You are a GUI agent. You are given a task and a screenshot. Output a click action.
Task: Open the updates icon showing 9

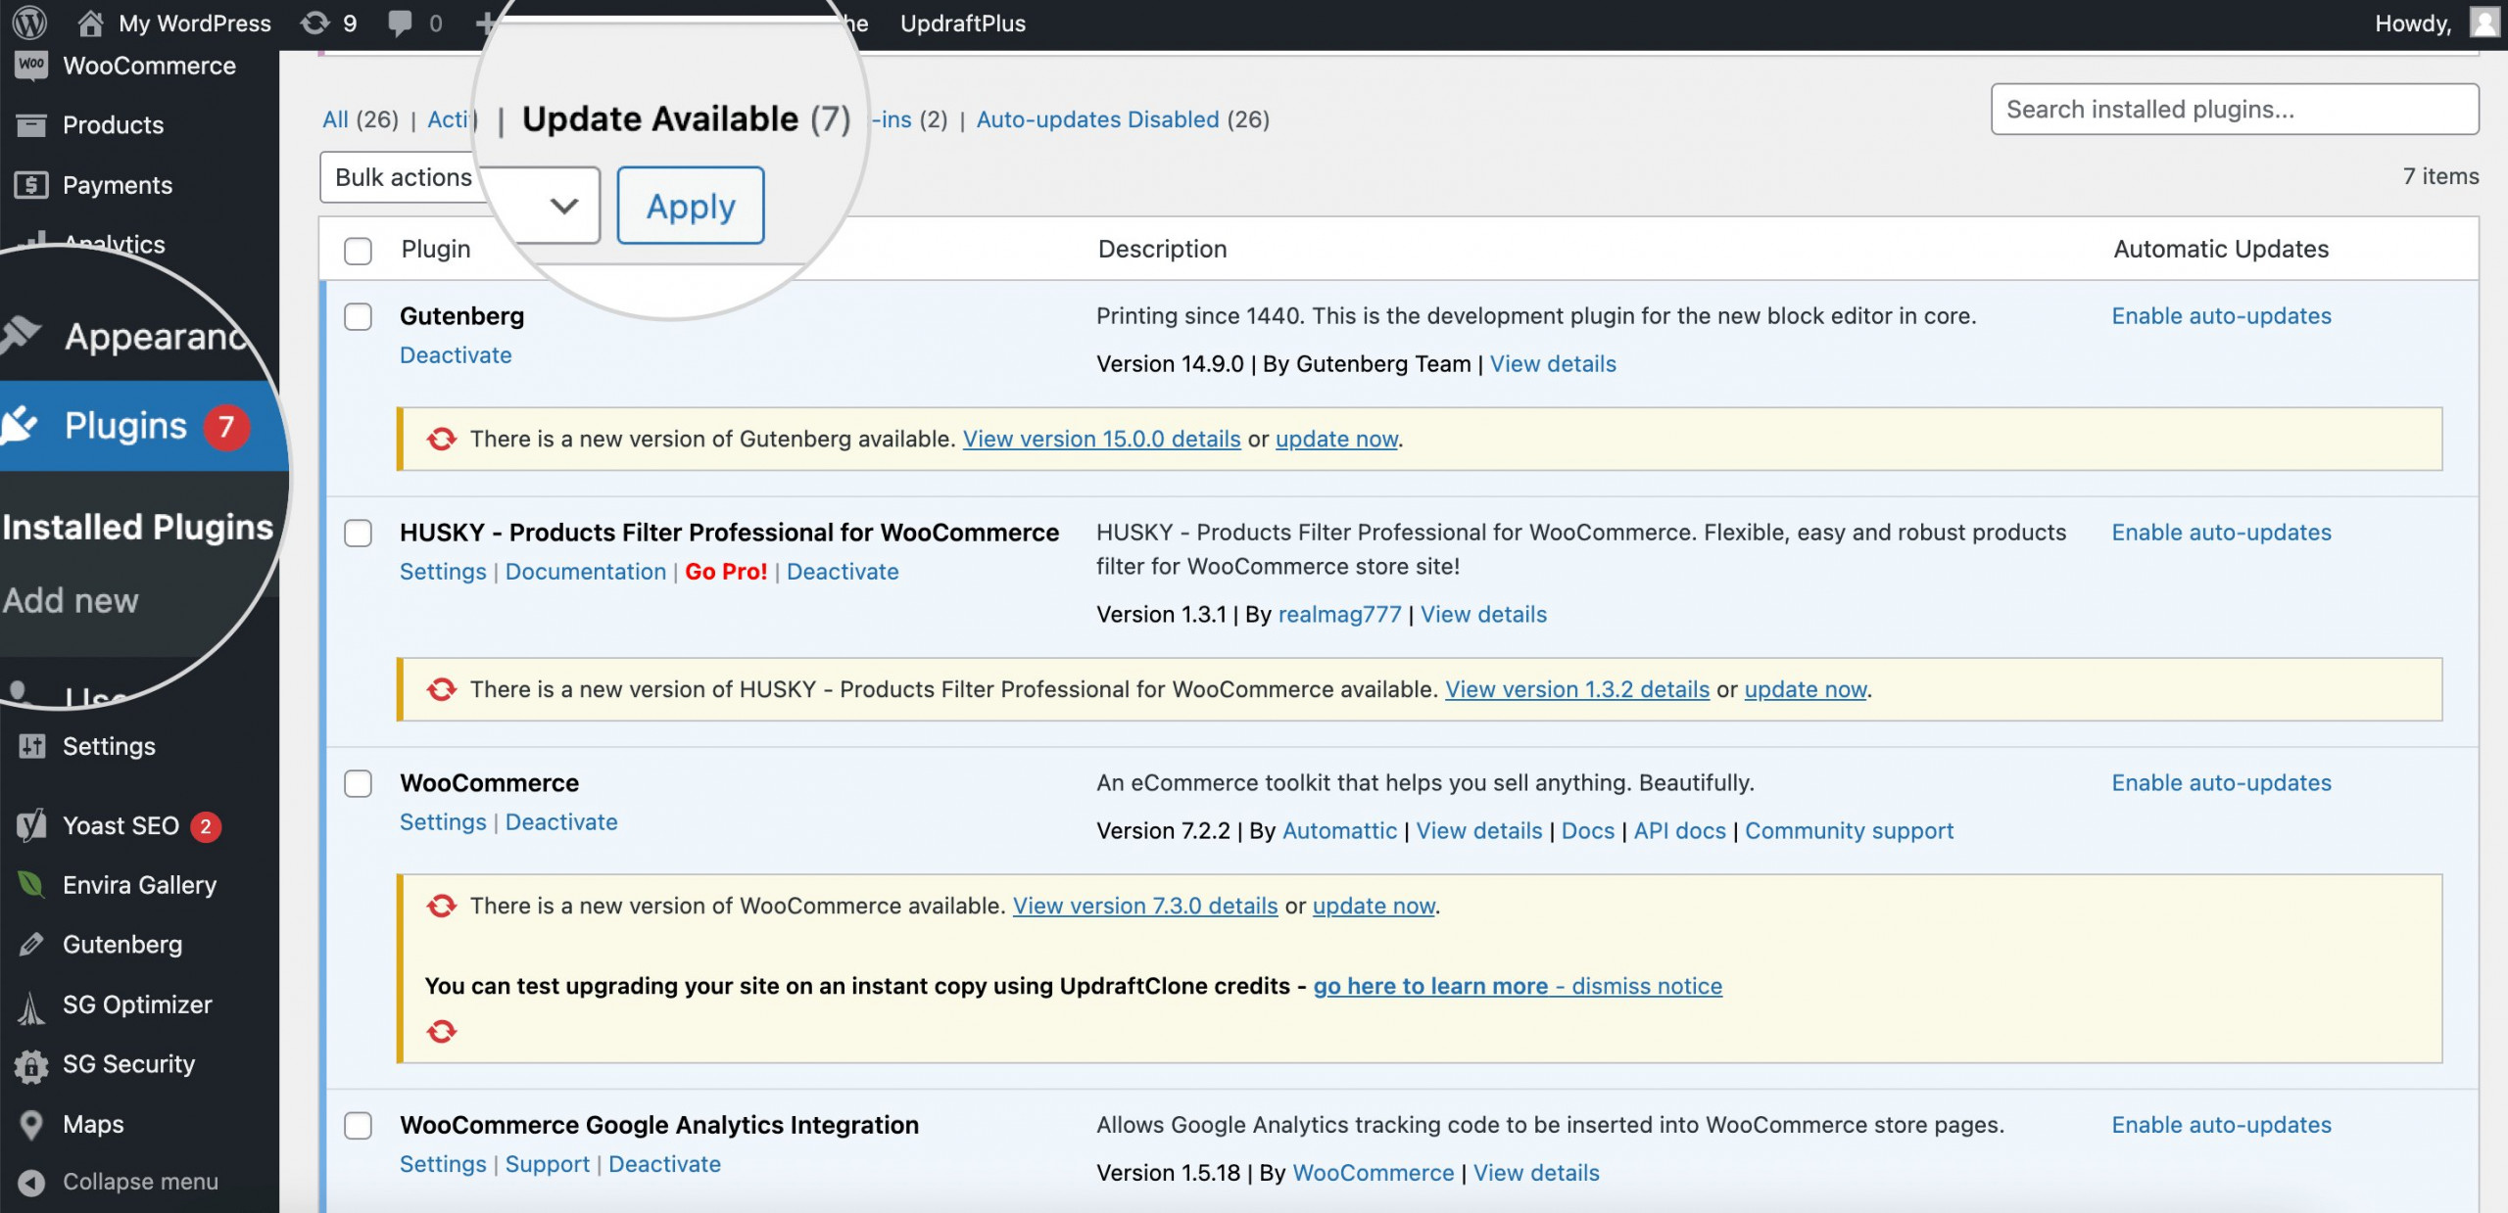coord(314,23)
